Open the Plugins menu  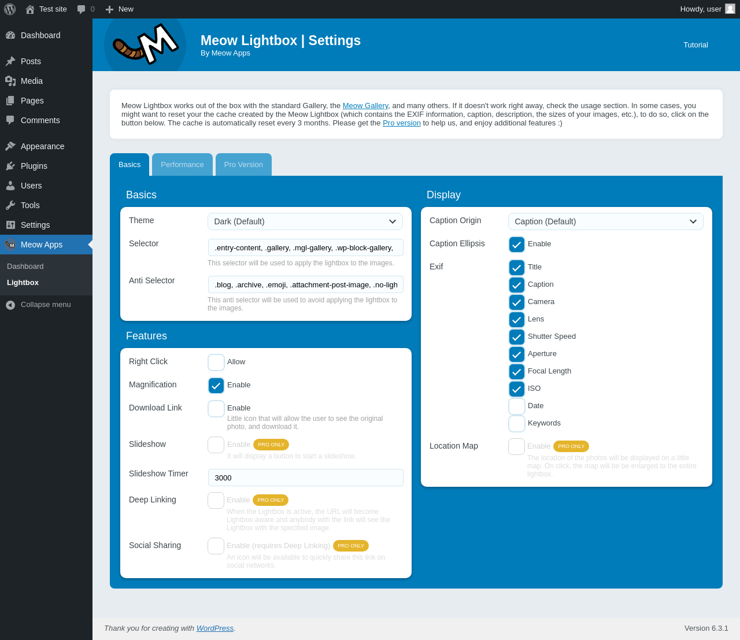(46, 166)
